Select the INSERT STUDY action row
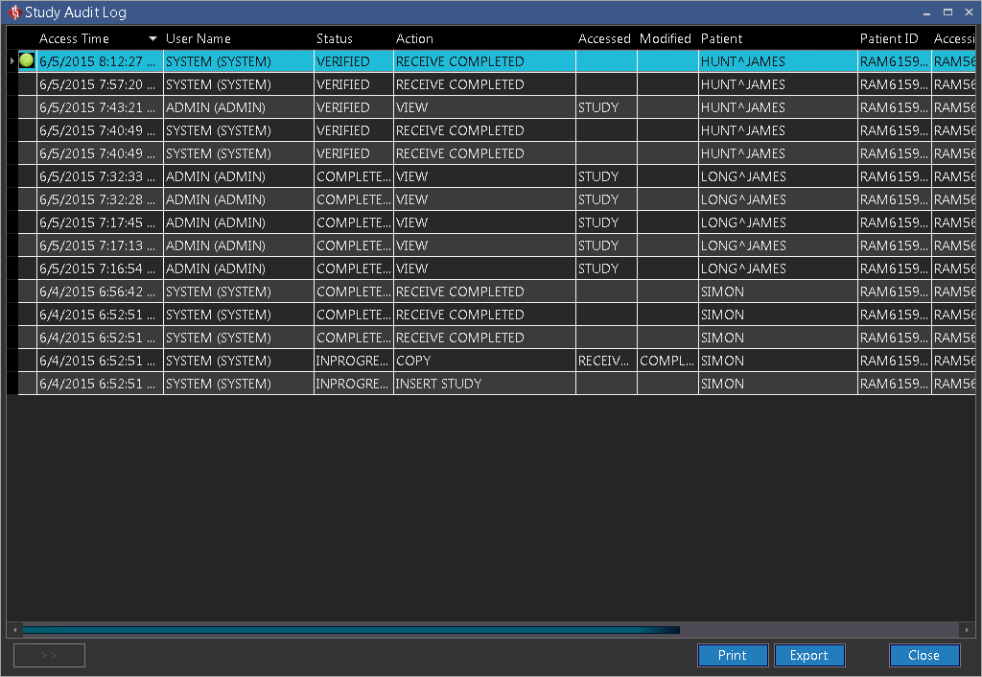The image size is (982, 677). [x=438, y=384]
